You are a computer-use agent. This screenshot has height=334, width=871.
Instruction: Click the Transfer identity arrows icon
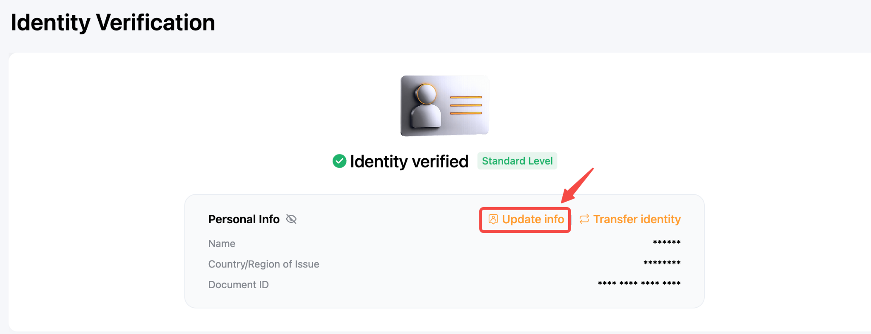(x=584, y=219)
